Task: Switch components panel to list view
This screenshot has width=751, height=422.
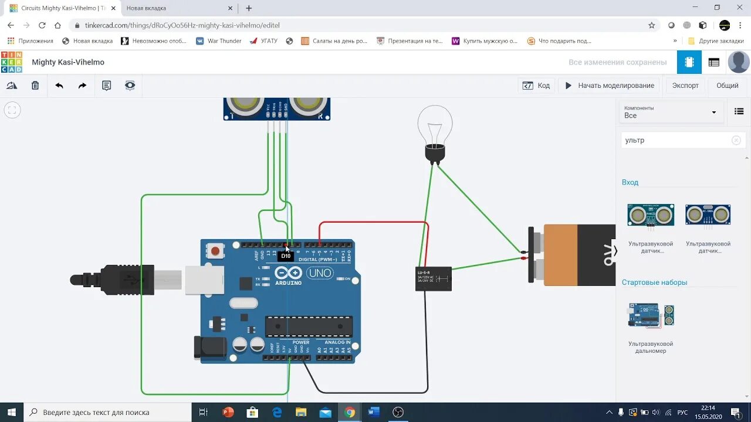Action: (x=738, y=111)
